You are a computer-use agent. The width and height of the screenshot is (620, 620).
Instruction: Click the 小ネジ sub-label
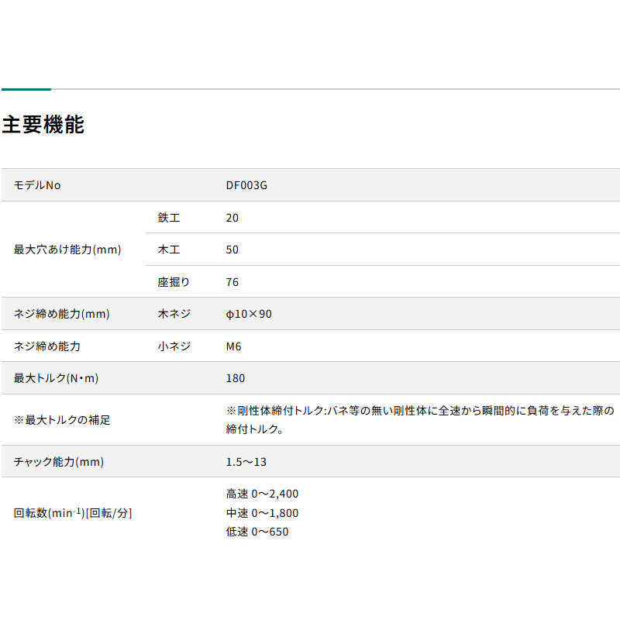[174, 346]
